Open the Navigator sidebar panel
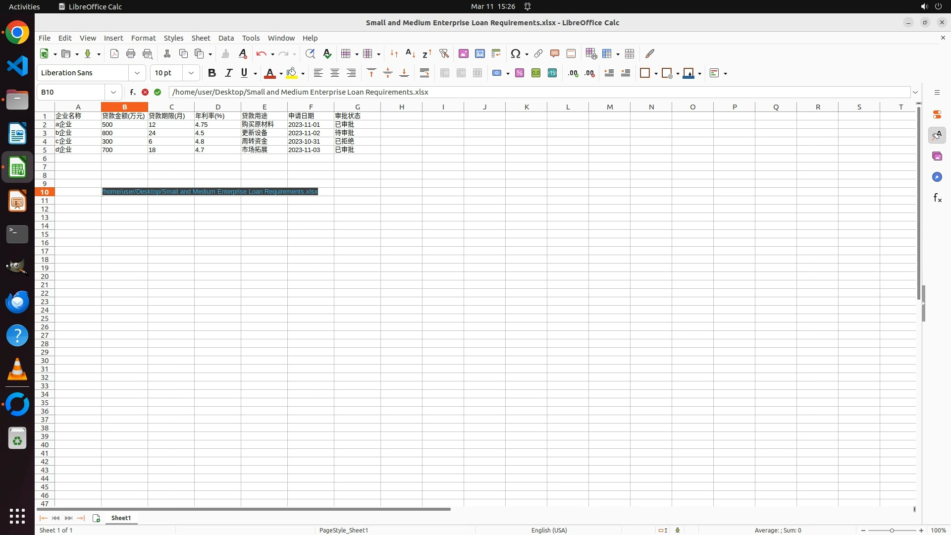Image resolution: width=951 pixels, height=535 pixels. [x=937, y=177]
